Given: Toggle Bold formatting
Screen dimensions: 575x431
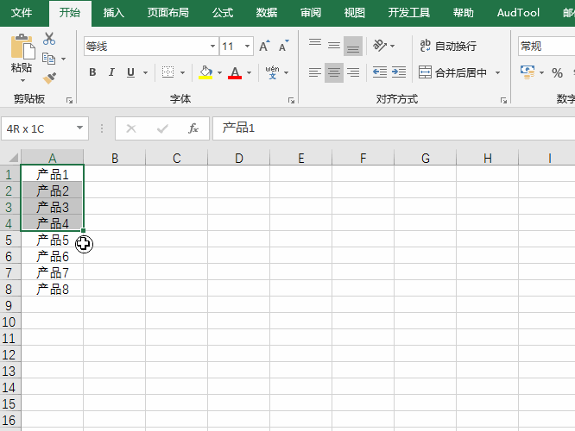Looking at the screenshot, I should tap(92, 72).
